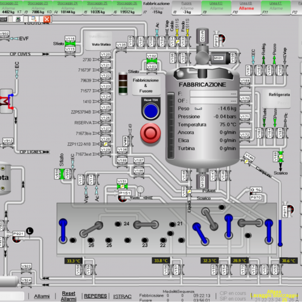
Task: Click the F input field in FABBRICAZIONE
Action: [x=213, y=94]
